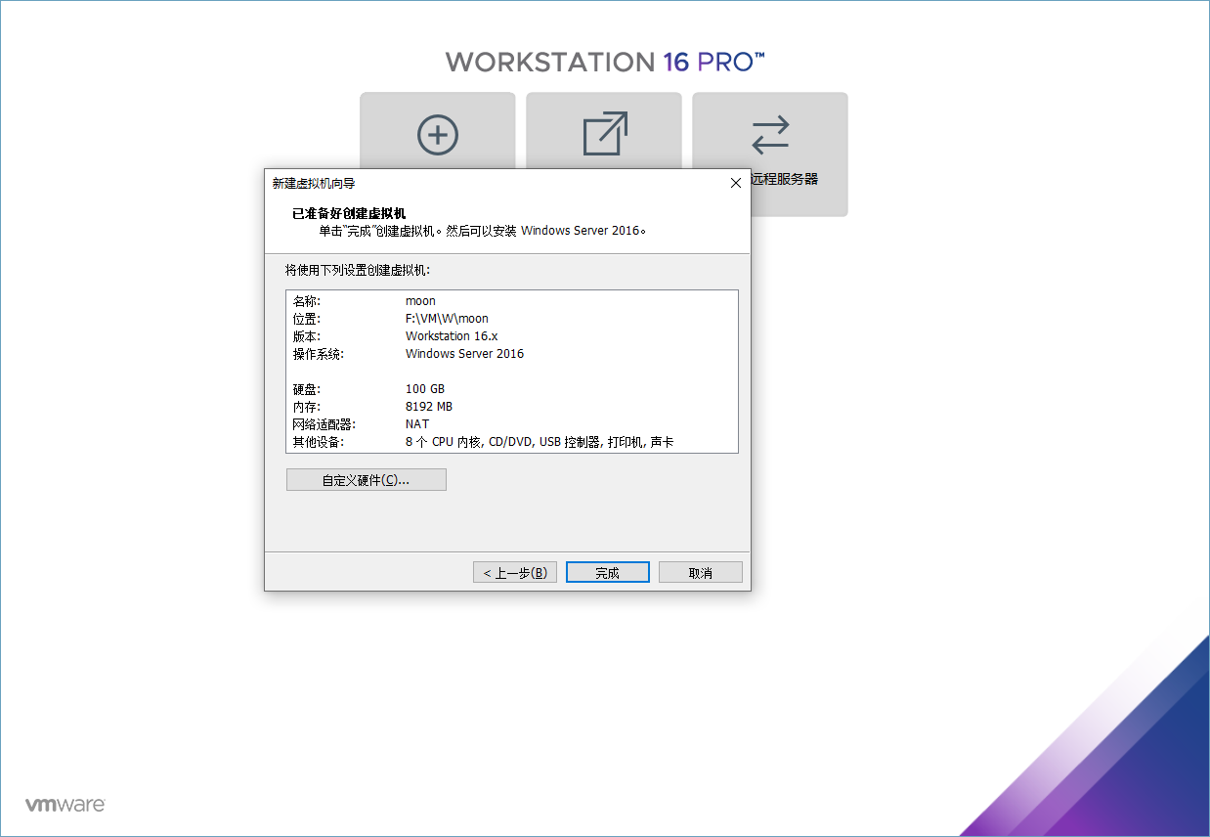The height and width of the screenshot is (837, 1210).
Task: Click the 硬盘: label in the list
Action: [307, 389]
